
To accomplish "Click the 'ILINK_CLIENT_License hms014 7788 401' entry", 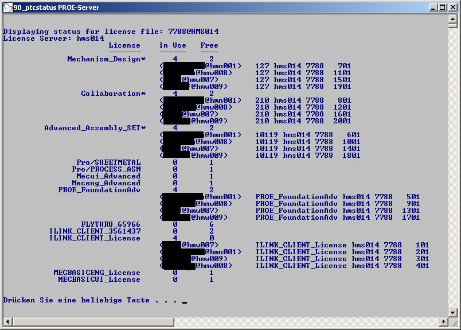I will click(342, 266).
